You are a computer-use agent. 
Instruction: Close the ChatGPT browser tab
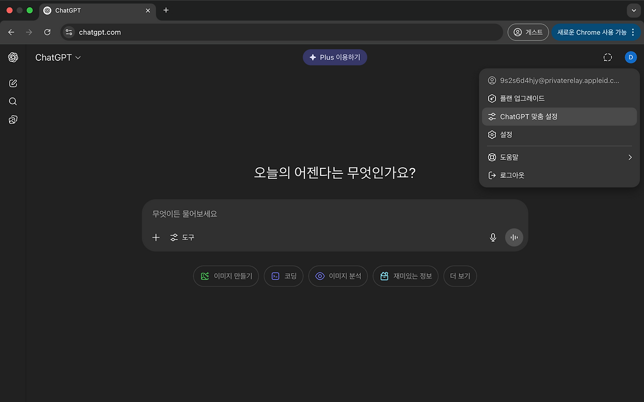point(147,11)
